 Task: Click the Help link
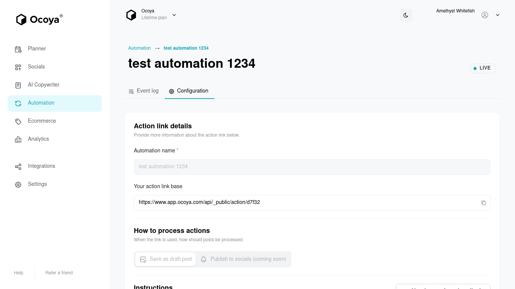click(x=18, y=273)
